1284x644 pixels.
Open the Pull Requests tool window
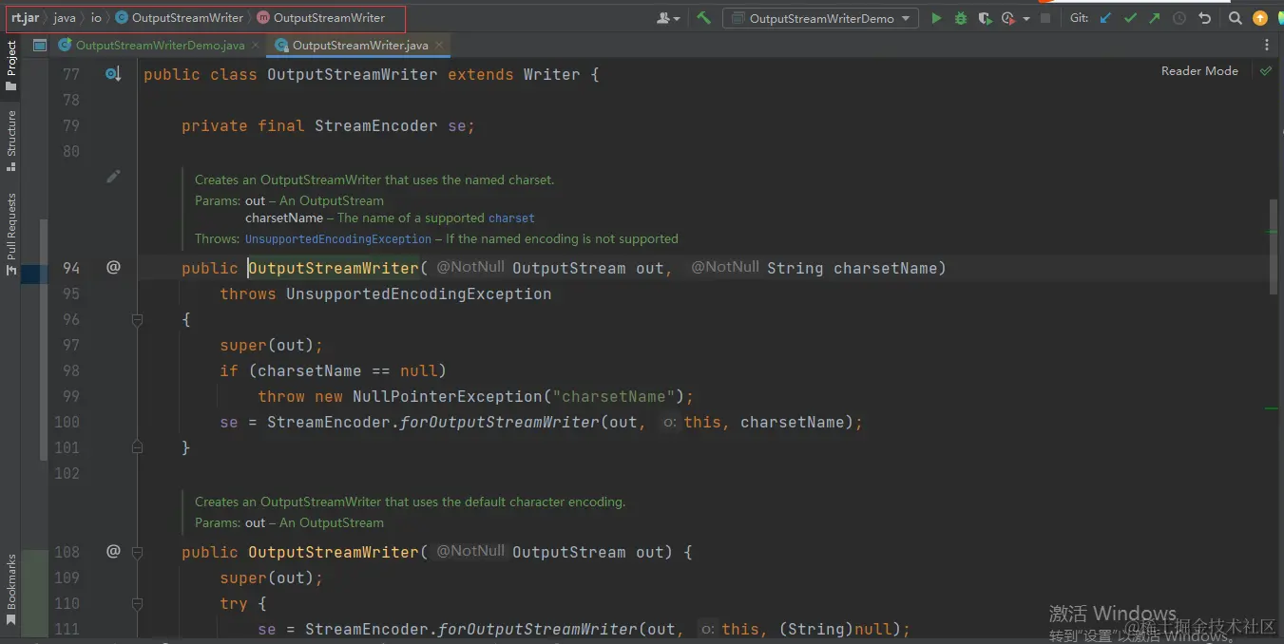[11, 234]
